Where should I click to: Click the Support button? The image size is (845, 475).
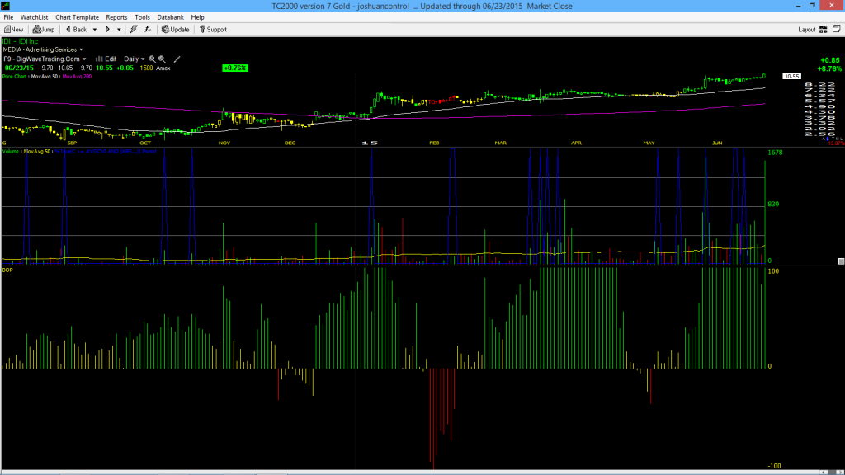[214, 30]
